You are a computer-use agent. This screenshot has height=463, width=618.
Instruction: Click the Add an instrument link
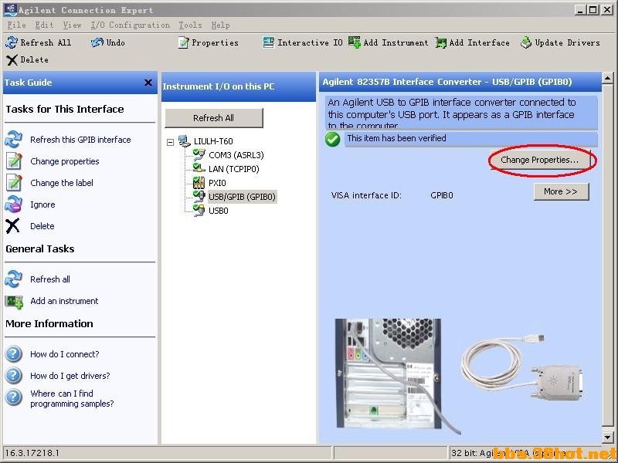[x=64, y=301]
